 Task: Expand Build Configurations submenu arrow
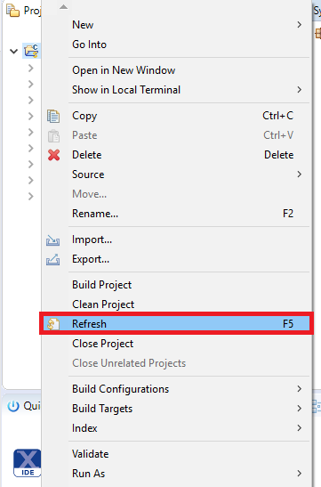299,389
